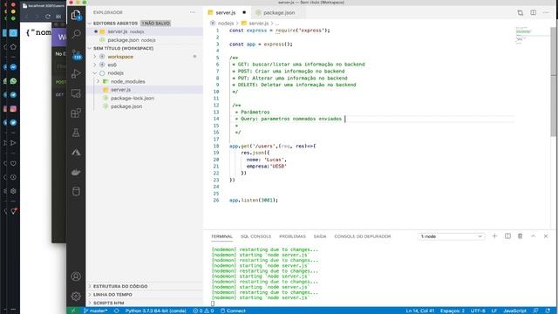Viewport: 558px width, 314px height.
Task: Open package.json in the nodejs folder tree
Action: pyautogui.click(x=126, y=106)
